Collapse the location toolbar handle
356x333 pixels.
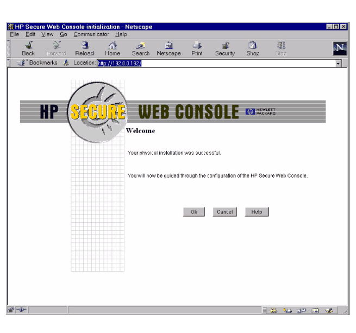(9, 62)
